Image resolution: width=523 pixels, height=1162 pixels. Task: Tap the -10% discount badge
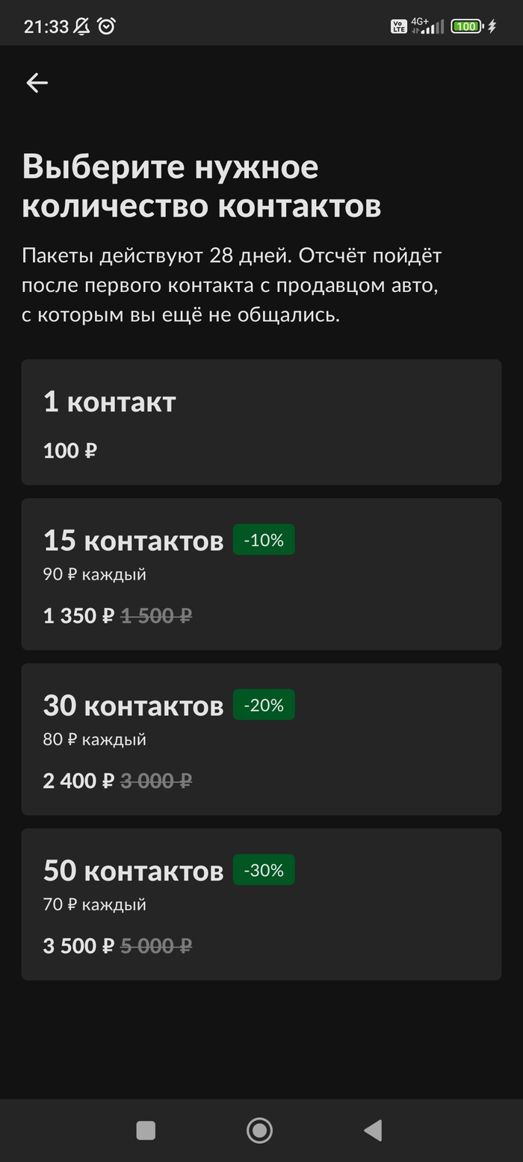(x=264, y=540)
